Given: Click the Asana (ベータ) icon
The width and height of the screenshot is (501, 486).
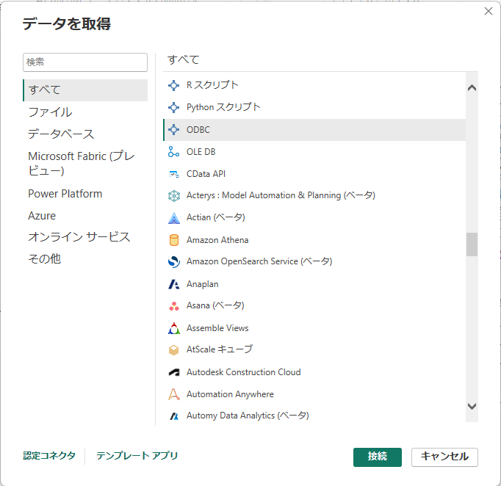Looking at the screenshot, I should pos(174,306).
